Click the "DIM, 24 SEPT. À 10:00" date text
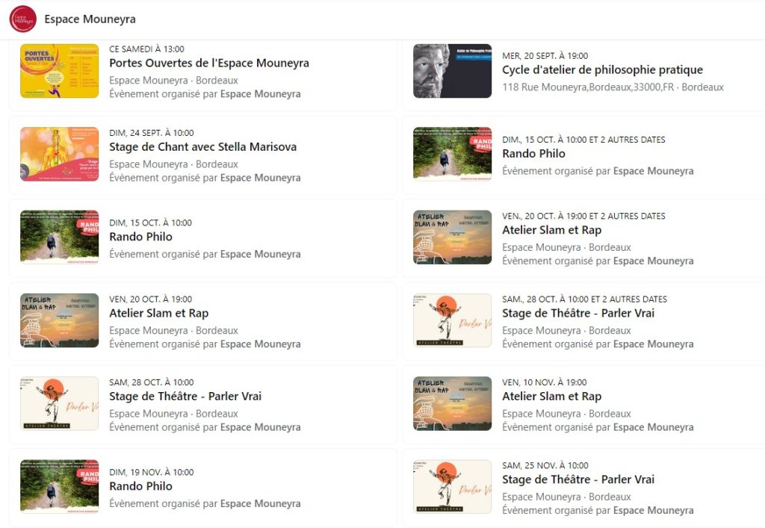The width and height of the screenshot is (765, 528). click(x=151, y=133)
